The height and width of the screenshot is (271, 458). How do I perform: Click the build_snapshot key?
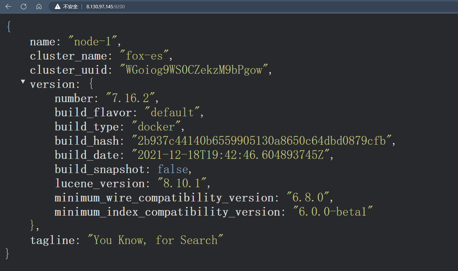(100, 170)
